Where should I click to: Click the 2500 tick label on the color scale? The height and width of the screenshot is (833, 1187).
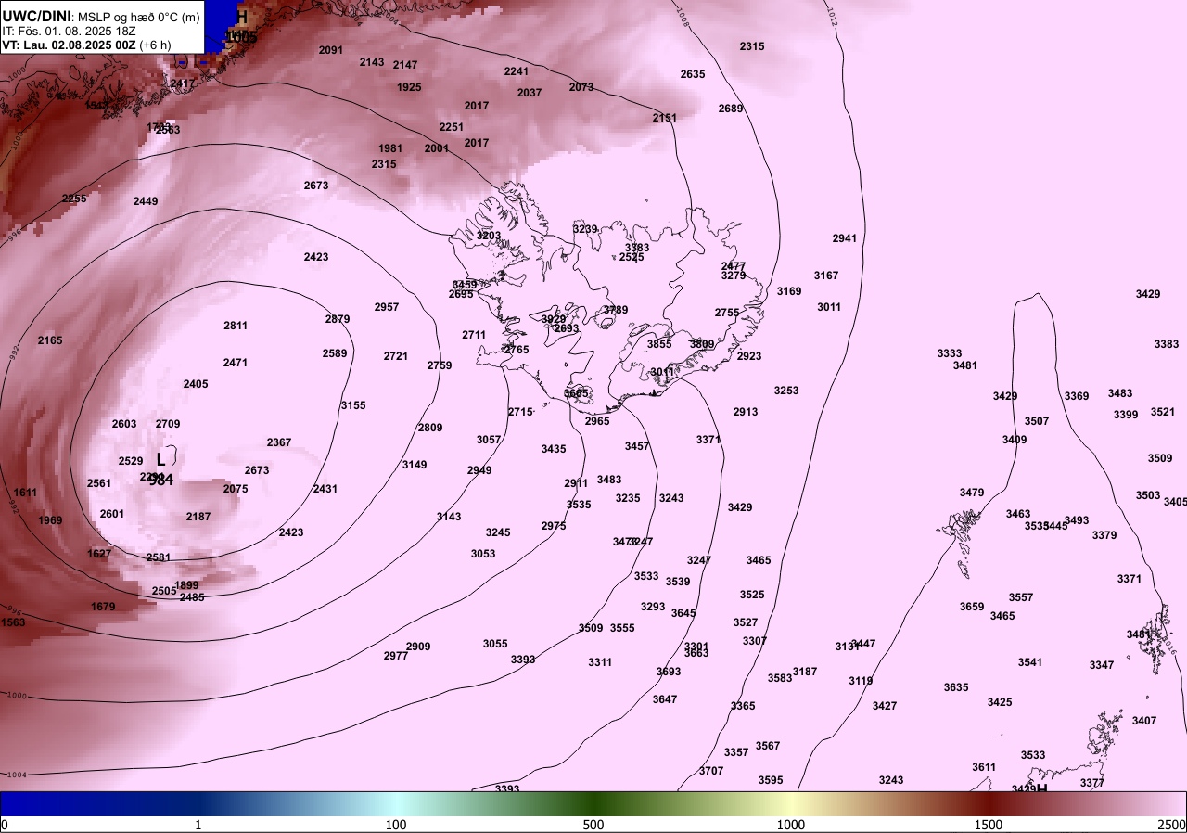tap(1171, 825)
